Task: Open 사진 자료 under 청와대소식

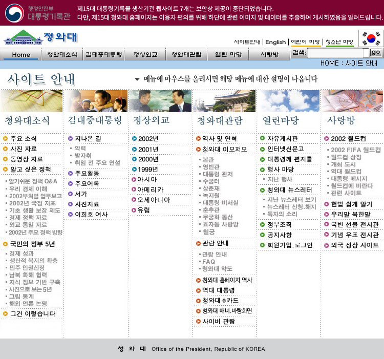Action: point(23,149)
